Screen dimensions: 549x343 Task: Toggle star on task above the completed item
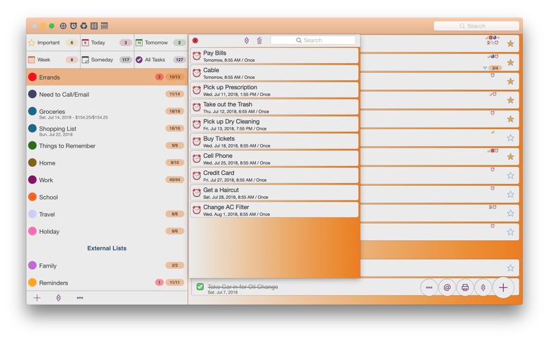pos(511,268)
